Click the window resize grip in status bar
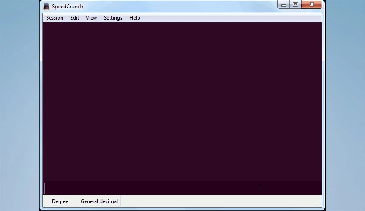Image resolution: width=365 pixels, height=211 pixels. click(x=319, y=204)
